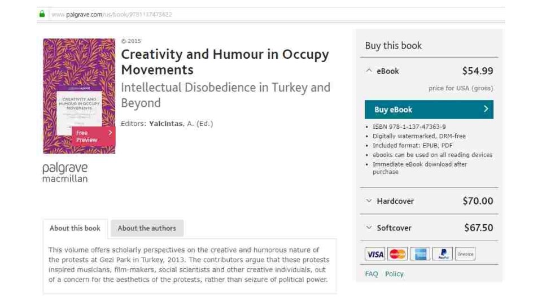Click the book cover thumbnail

click(79, 73)
